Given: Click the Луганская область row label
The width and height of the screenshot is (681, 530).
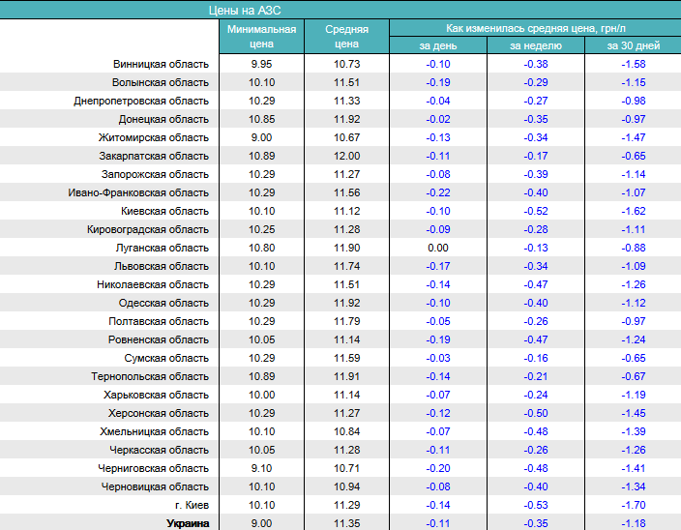Looking at the screenshot, I should click(162, 248).
